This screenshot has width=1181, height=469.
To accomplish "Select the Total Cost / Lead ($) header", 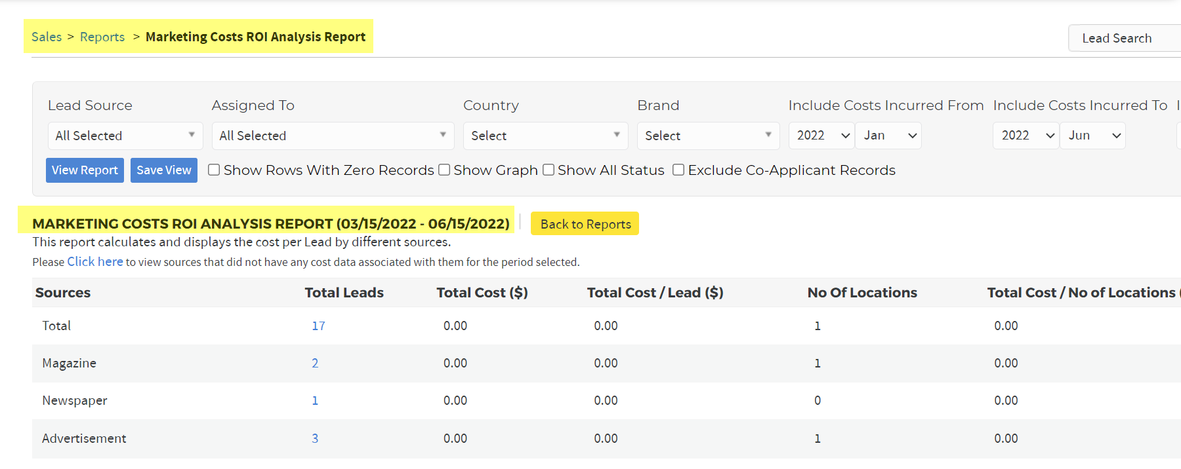I will (x=655, y=293).
